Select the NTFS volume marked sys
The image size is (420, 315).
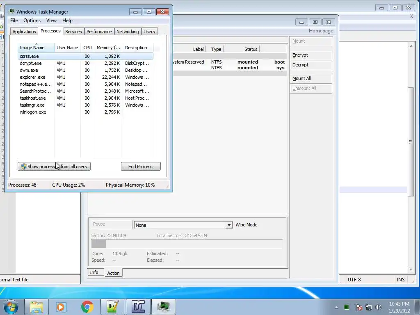click(230, 68)
